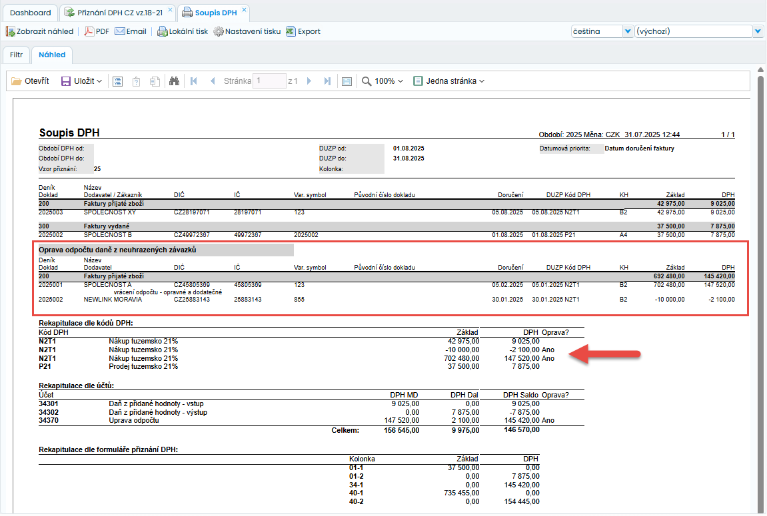Click the PDF icon in the toolbar
Screen dimensions: 767x516
89,31
